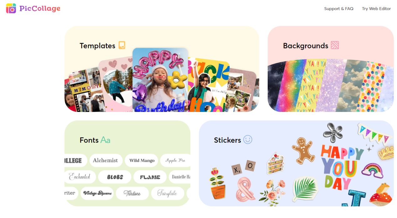Select the gingerbread man sticker
Viewport: 397px width, 218px height.
tap(303, 150)
